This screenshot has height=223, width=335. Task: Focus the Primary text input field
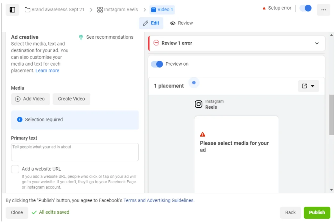click(x=75, y=152)
